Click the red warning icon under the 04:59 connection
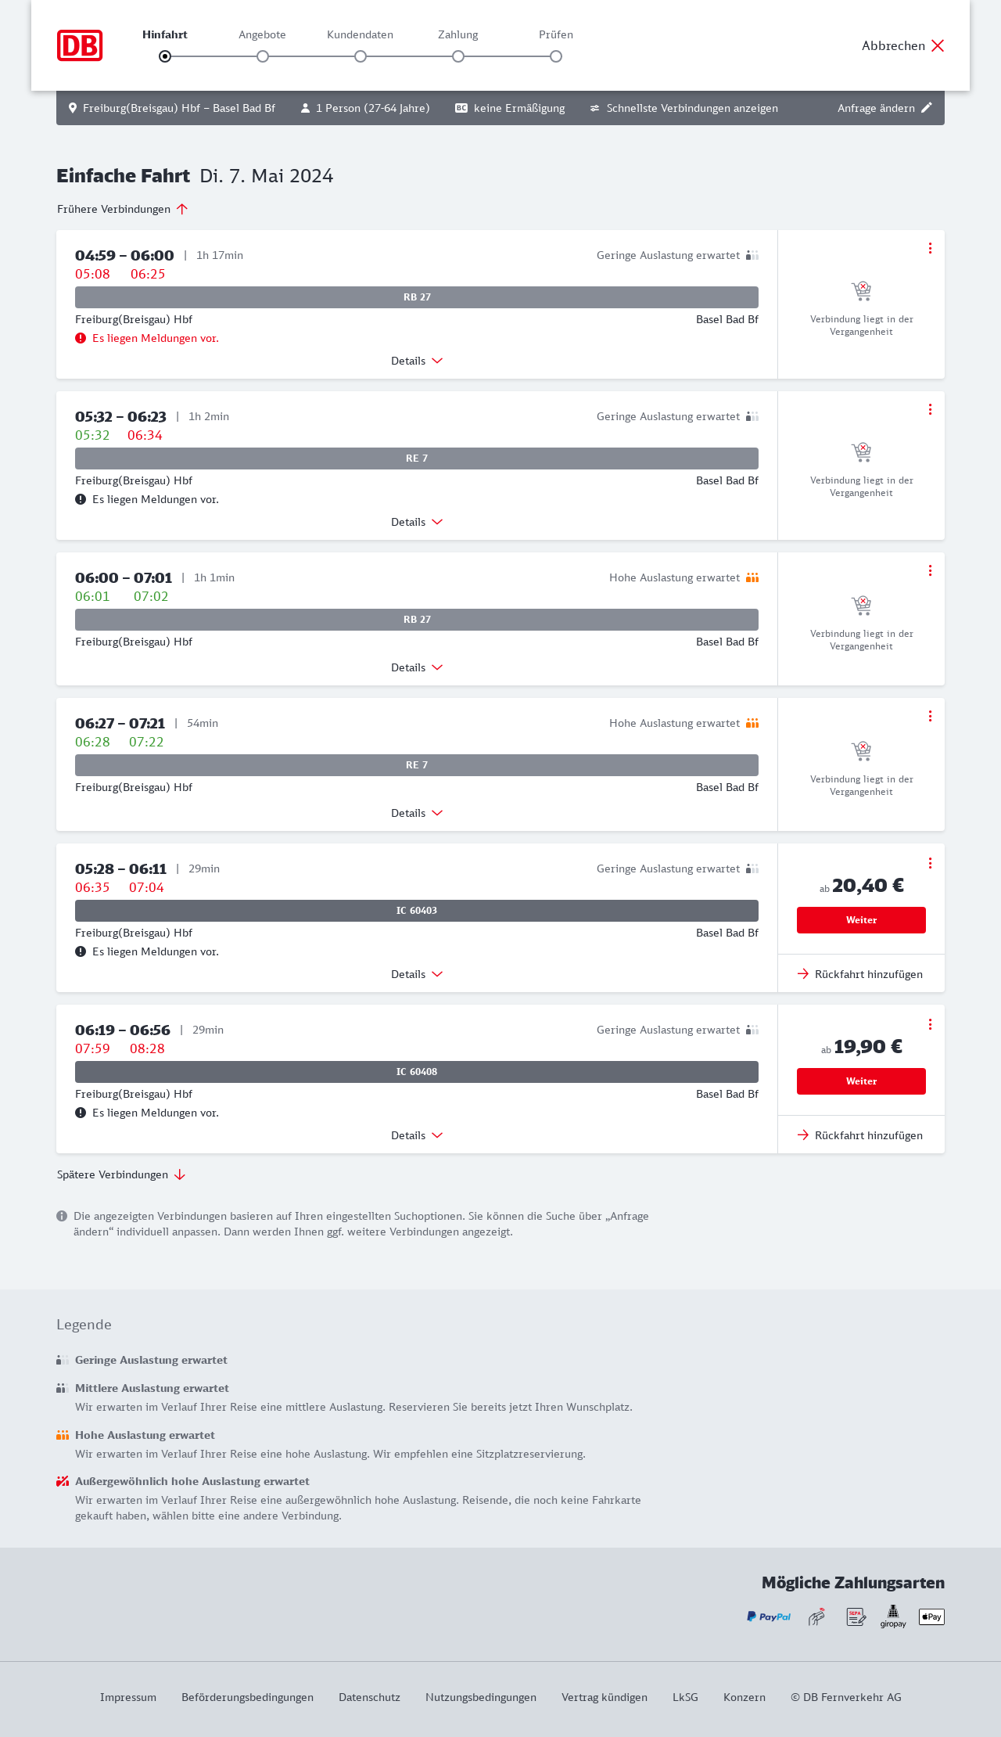The width and height of the screenshot is (1001, 1737). pos(81,338)
